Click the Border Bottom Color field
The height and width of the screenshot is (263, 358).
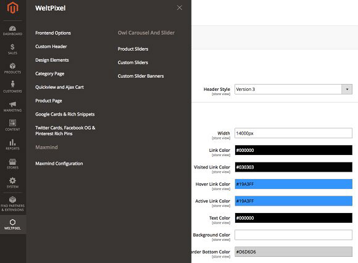click(293, 252)
